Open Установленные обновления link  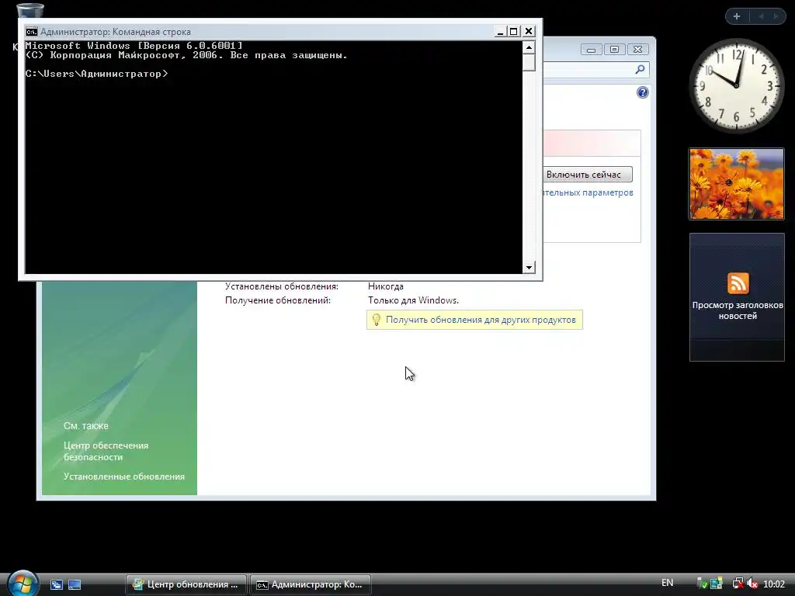pos(124,476)
